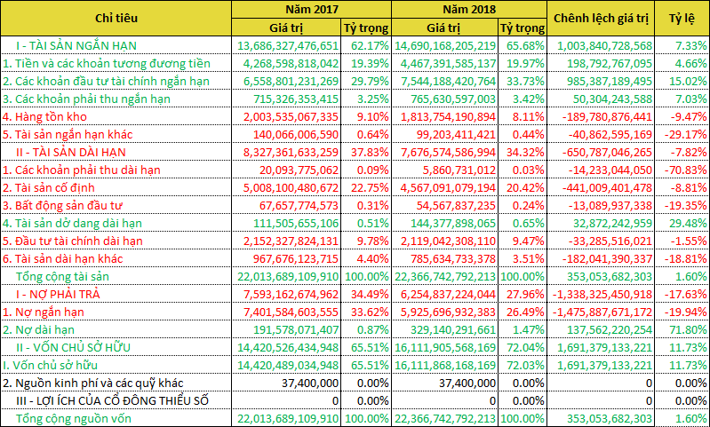Select the 2017 weight cell 62.17%

click(371, 45)
